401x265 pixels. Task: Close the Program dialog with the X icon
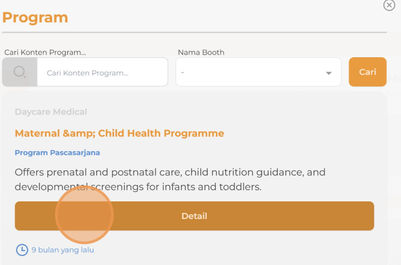pos(389,5)
